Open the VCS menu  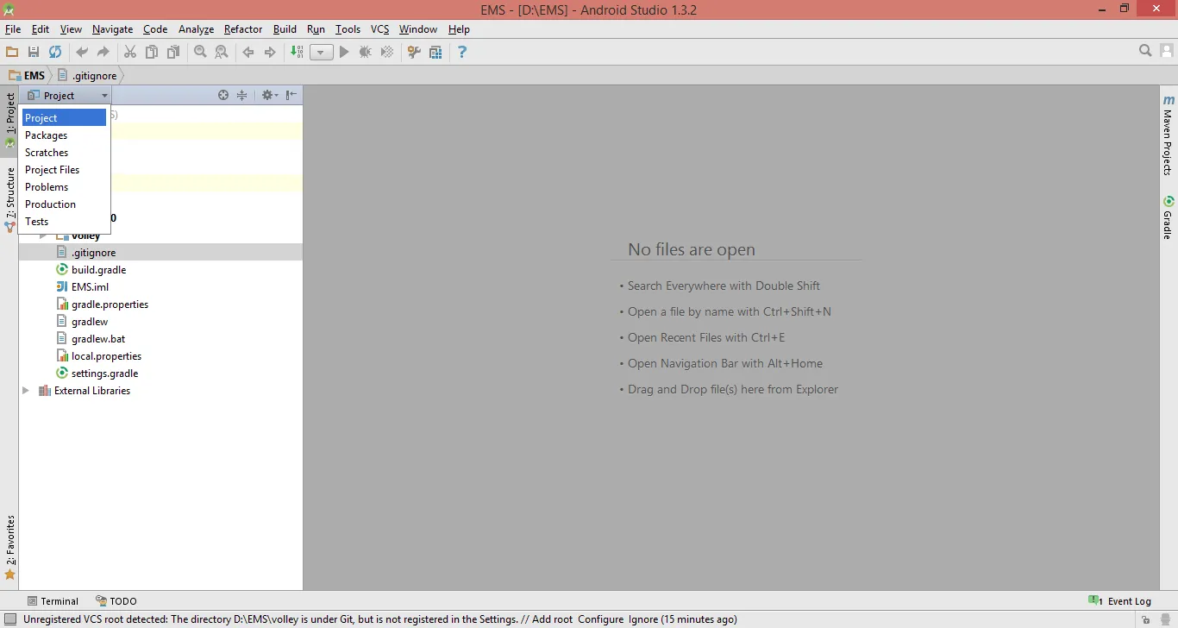pyautogui.click(x=380, y=29)
